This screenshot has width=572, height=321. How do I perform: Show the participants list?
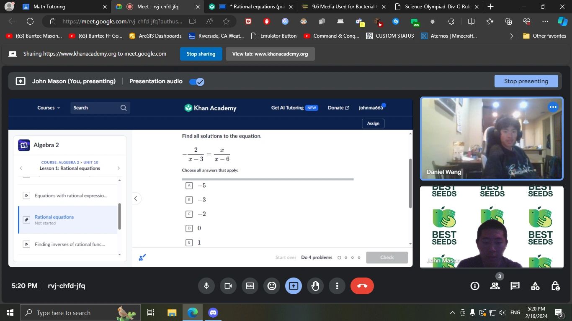coord(495,285)
